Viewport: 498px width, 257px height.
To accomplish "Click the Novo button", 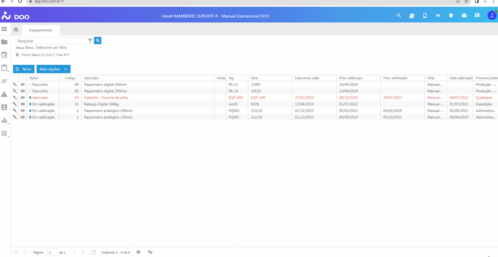I will [24, 69].
